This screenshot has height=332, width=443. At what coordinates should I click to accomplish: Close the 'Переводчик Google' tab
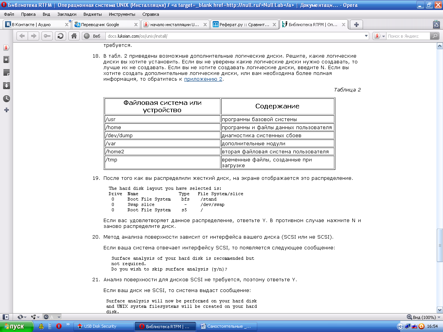tap(136, 25)
